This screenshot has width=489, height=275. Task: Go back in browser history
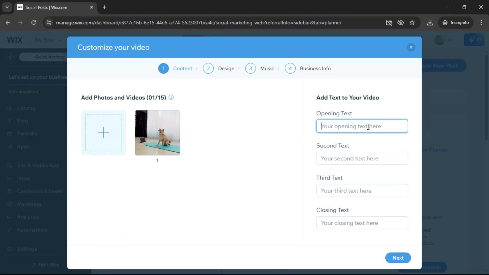click(x=8, y=23)
